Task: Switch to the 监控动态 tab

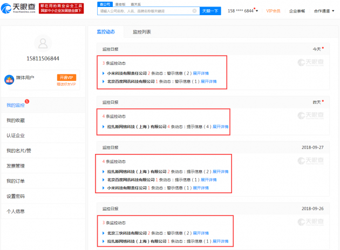Action: click(x=106, y=32)
